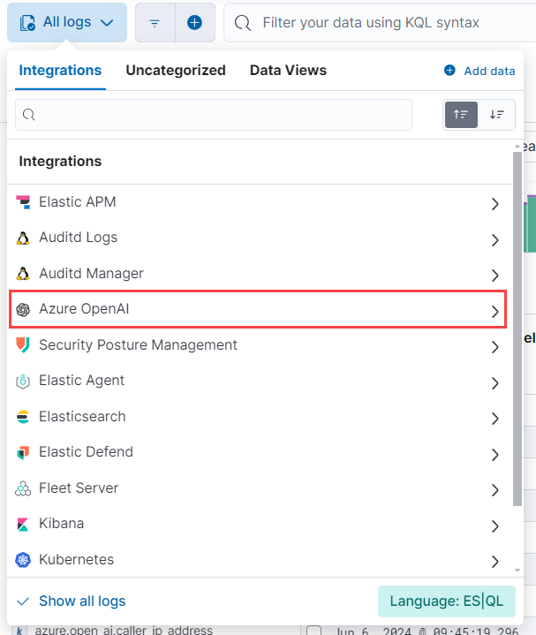The height and width of the screenshot is (635, 536).
Task: Click the Security Posture Management shield icon
Action: point(23,345)
